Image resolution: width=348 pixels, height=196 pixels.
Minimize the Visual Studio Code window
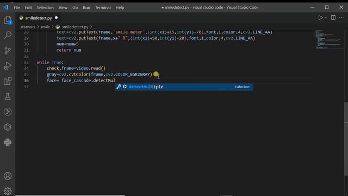[x=312, y=7]
